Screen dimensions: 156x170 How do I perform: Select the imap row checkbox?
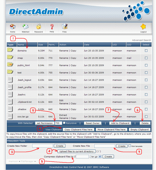click(146, 58)
